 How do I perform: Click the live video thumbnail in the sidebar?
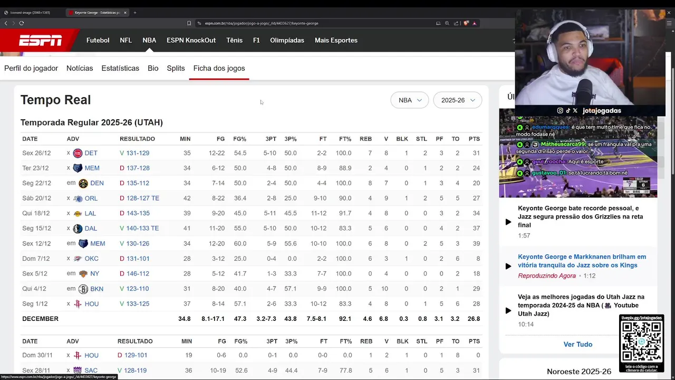(578, 153)
